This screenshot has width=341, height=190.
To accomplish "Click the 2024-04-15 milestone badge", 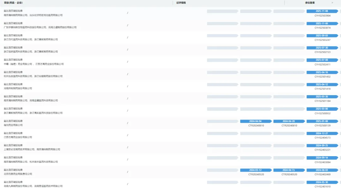I will click(288, 170).
